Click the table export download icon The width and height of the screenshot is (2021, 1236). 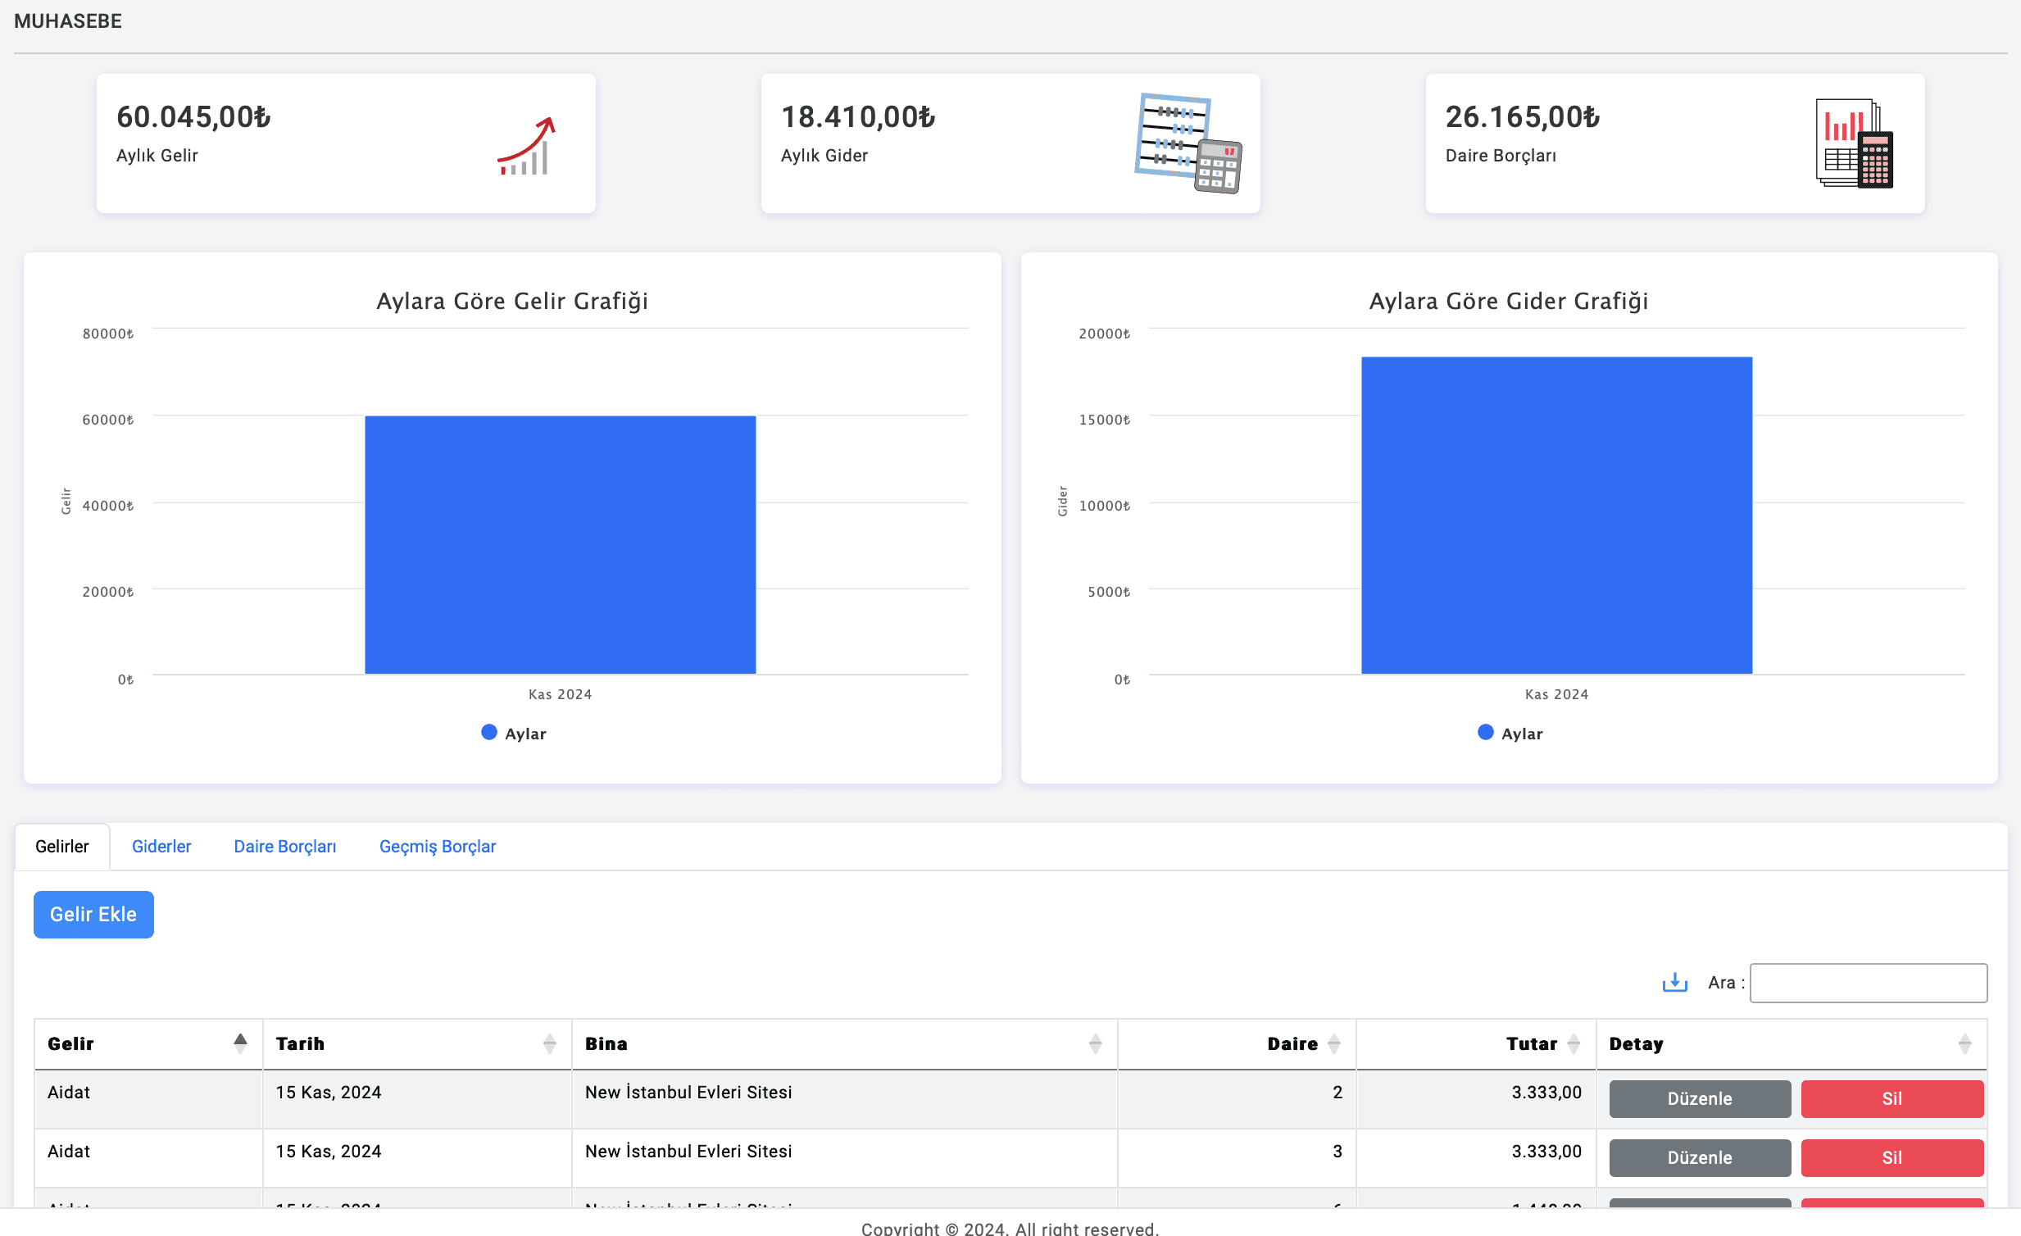pos(1674,982)
